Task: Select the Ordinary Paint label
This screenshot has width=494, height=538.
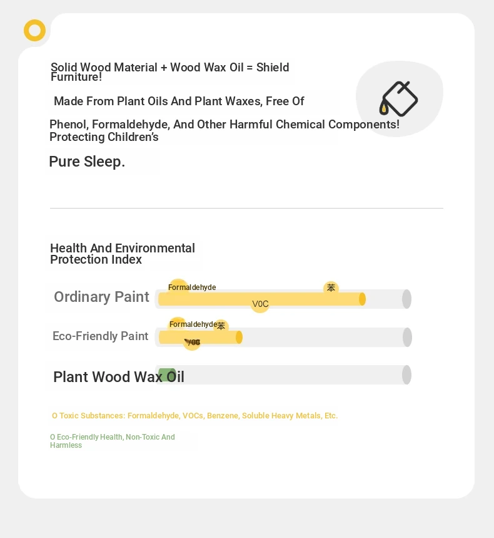Action: tap(101, 297)
